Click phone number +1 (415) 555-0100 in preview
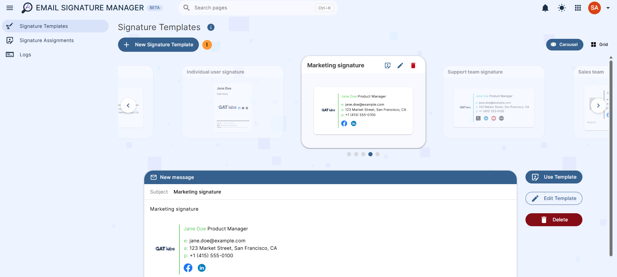The width and height of the screenshot is (617, 277). tap(211, 256)
